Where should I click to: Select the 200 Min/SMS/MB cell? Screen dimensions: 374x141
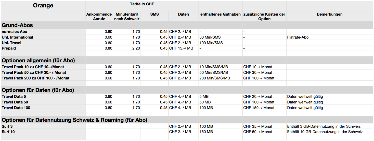click(x=215, y=78)
